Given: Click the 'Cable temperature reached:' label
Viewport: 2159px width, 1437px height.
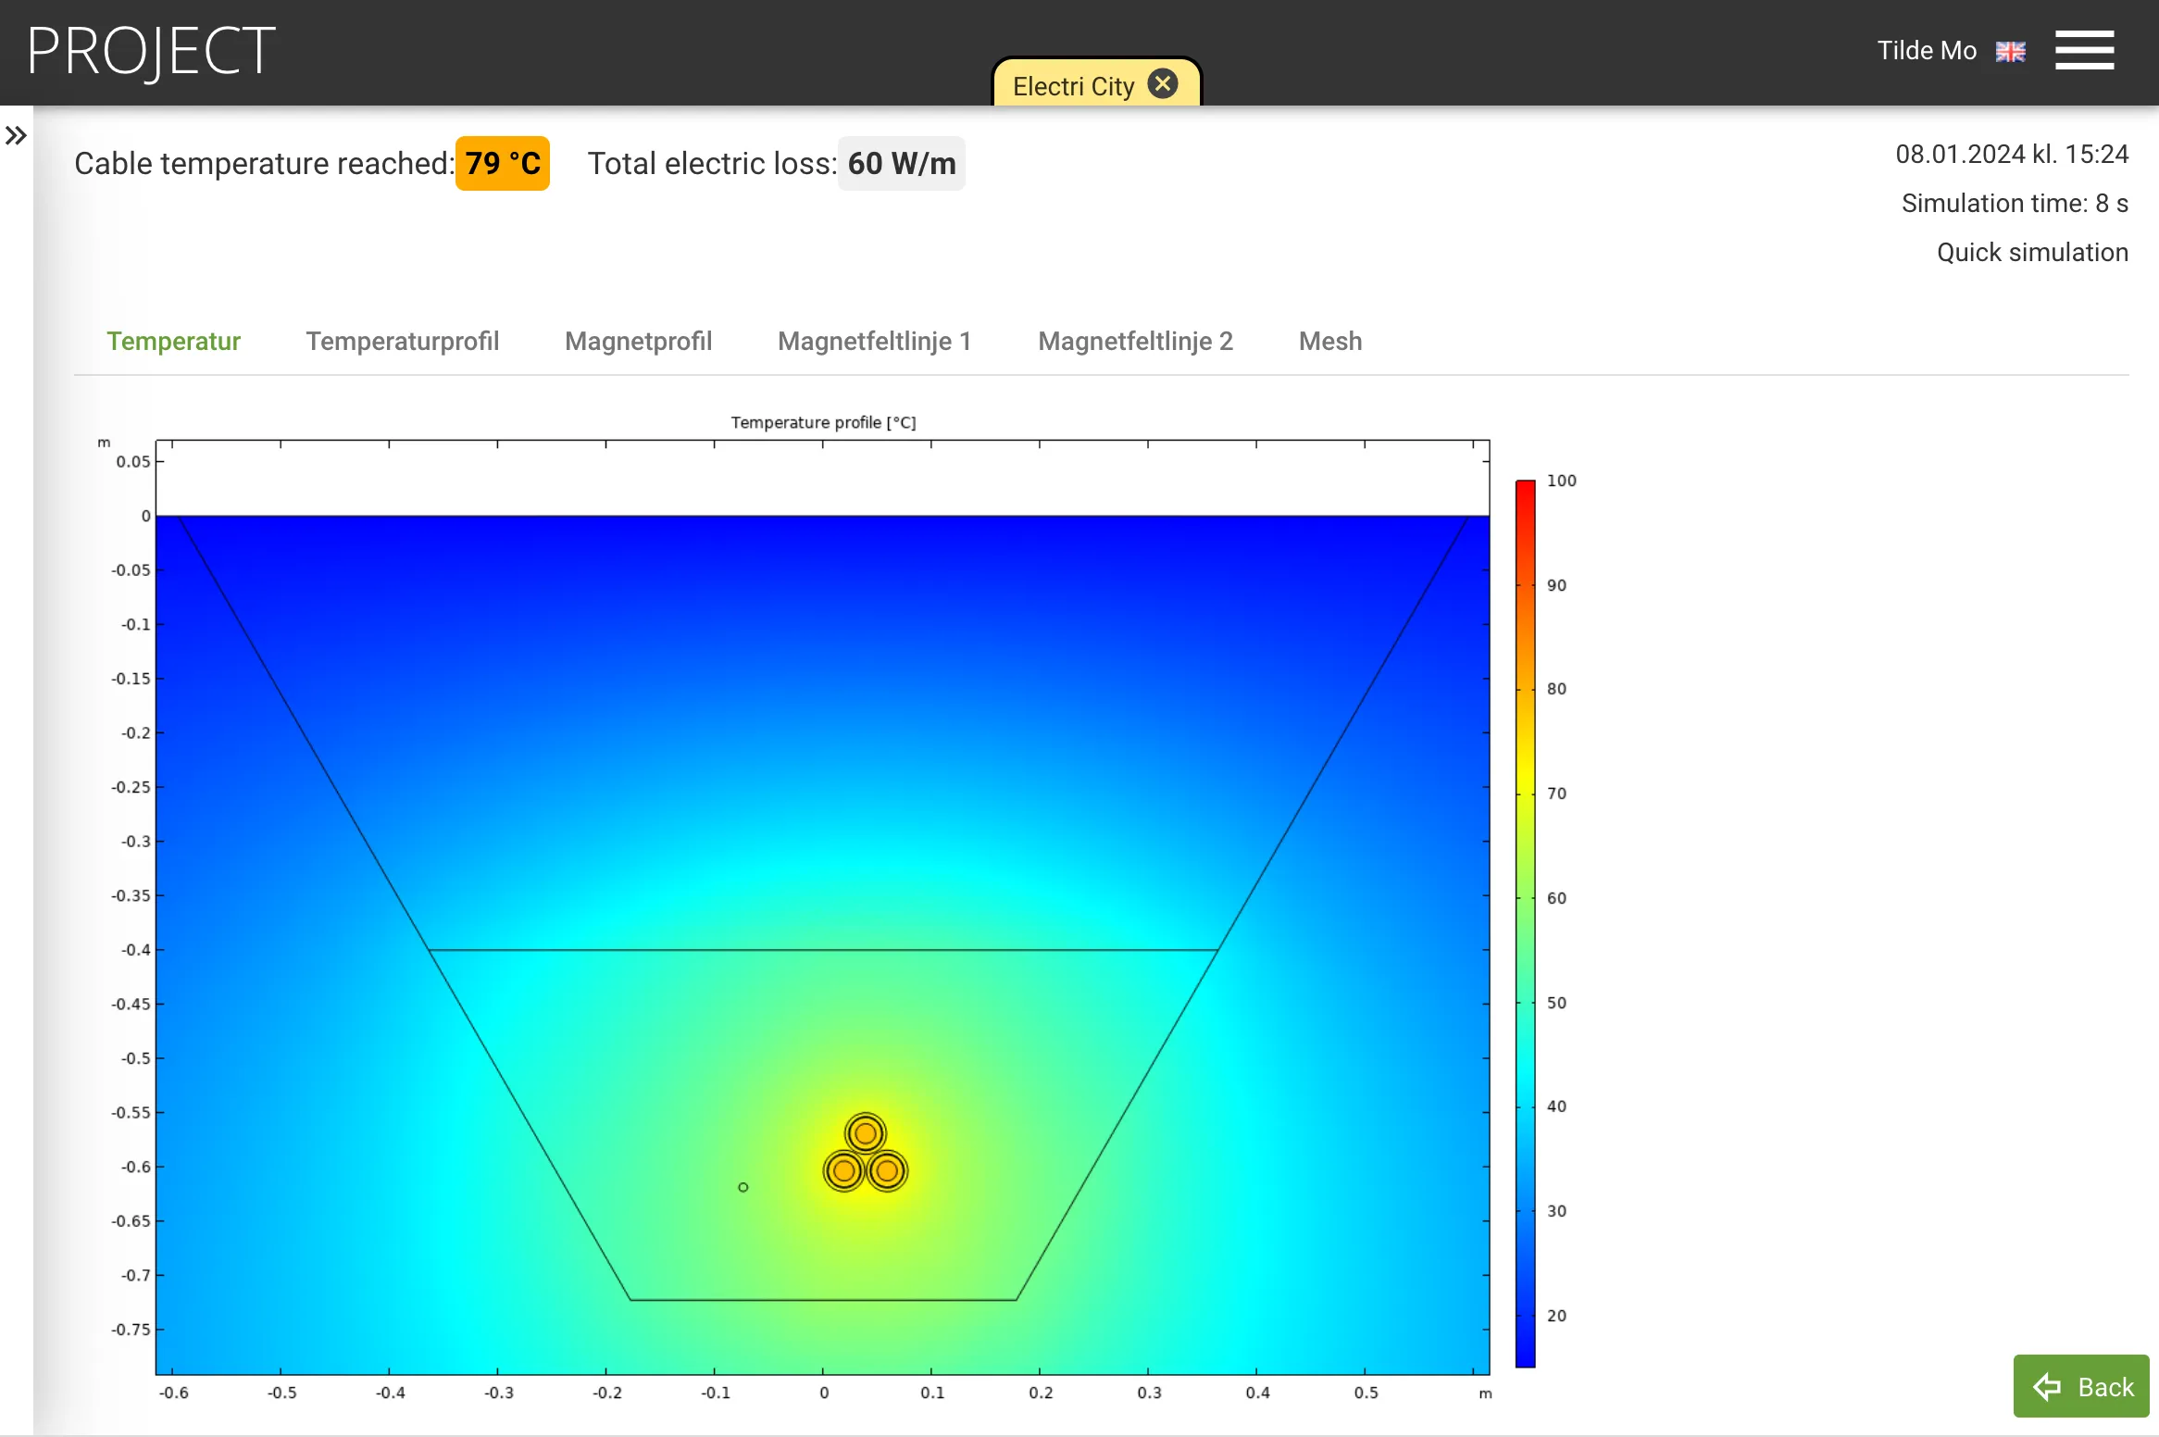Looking at the screenshot, I should point(264,164).
